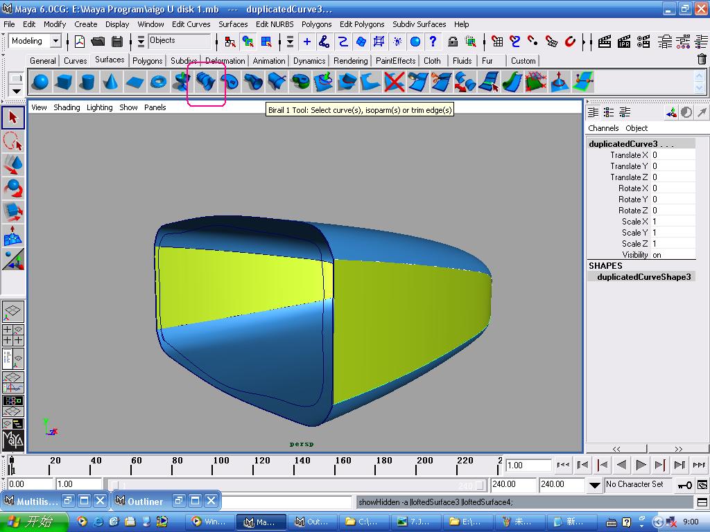Image resolution: width=710 pixels, height=532 pixels.
Task: Toggle the handles selection mask (plus icon)
Action: (x=306, y=42)
